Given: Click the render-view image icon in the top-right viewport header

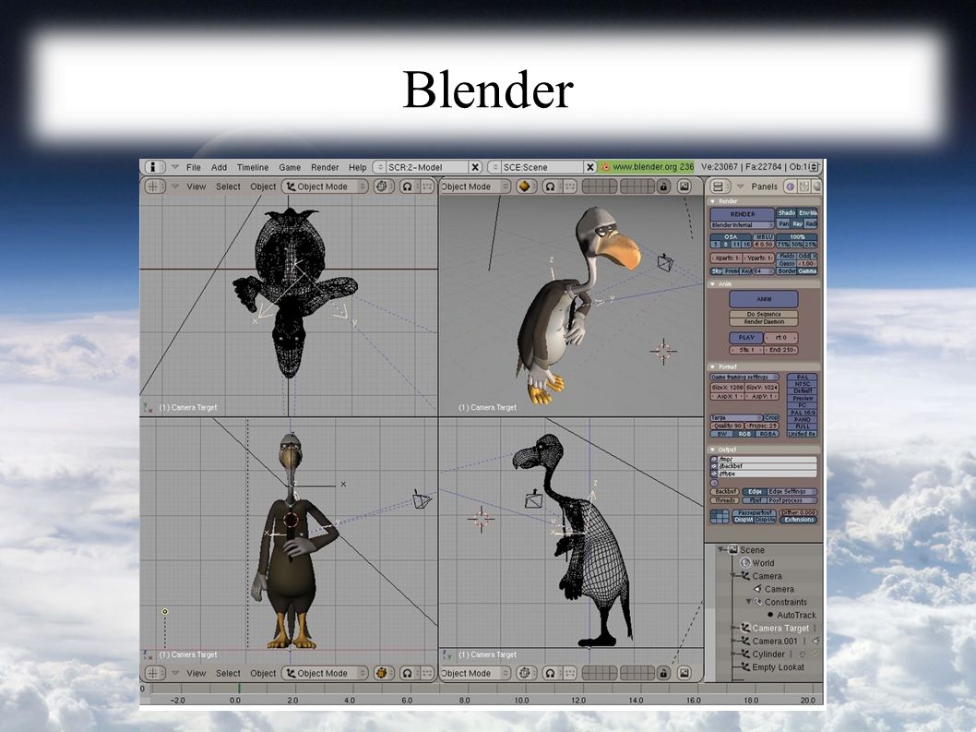Looking at the screenshot, I should 684,186.
